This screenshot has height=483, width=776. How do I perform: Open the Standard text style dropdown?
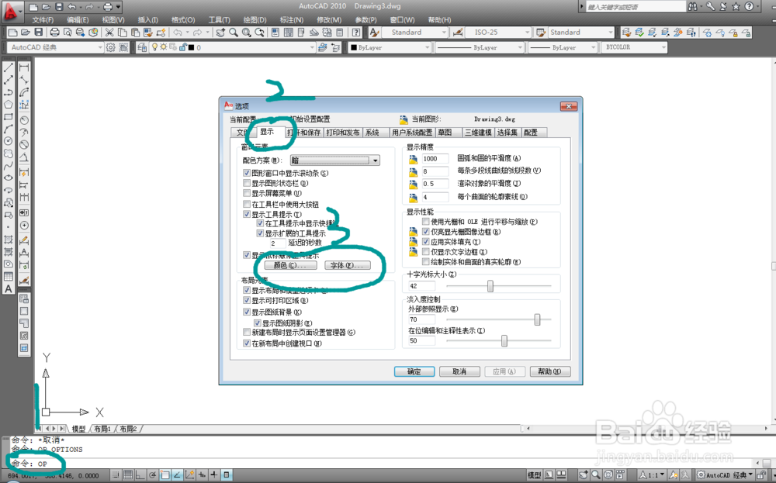click(x=414, y=32)
